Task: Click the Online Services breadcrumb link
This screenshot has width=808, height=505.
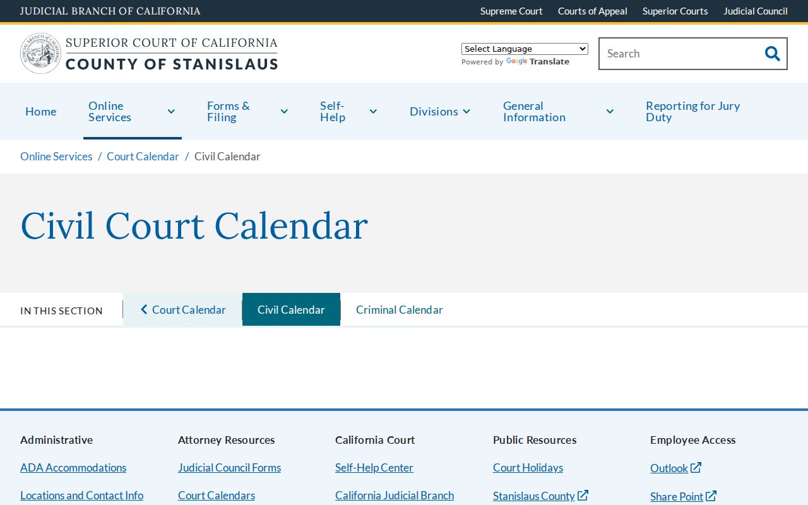Action: (56, 156)
